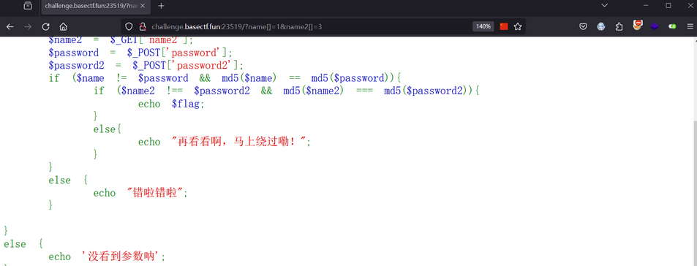This screenshot has width=697, height=266.
Task: Toggle the JavaScript switch extension
Action: (672, 26)
